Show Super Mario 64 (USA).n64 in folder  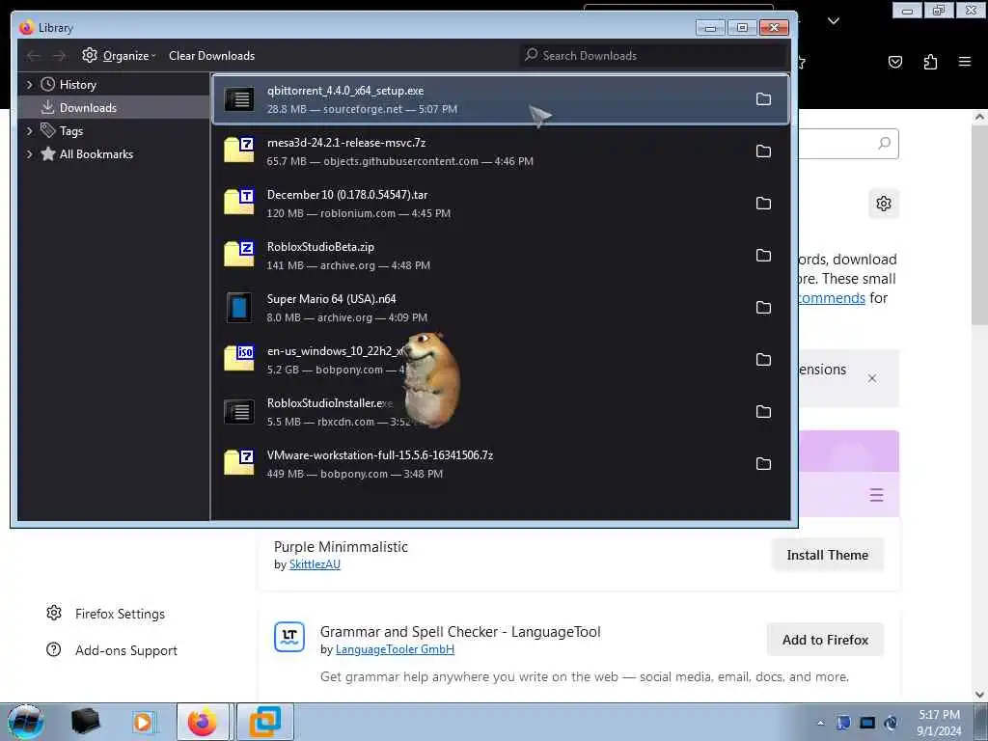tap(763, 308)
